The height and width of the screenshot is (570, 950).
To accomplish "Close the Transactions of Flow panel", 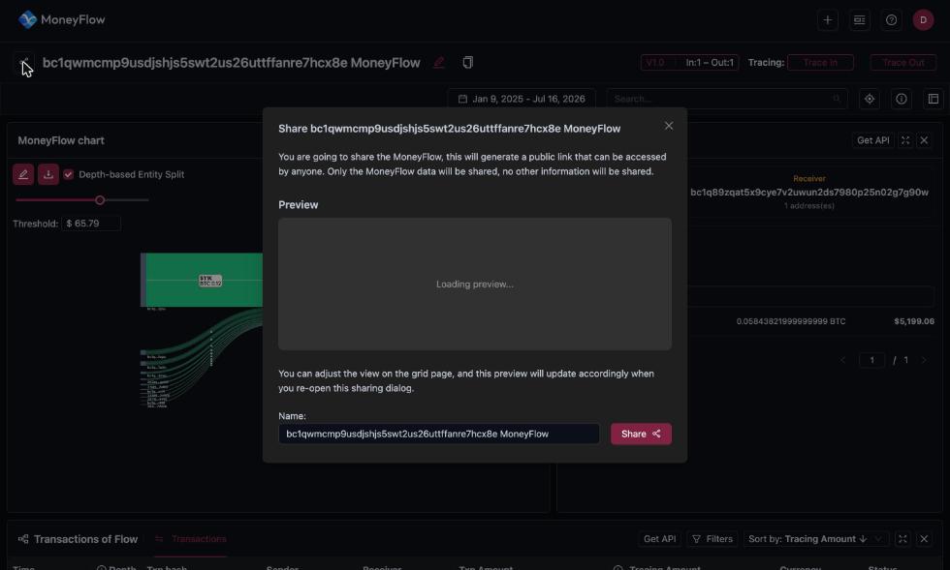I will 924,538.
